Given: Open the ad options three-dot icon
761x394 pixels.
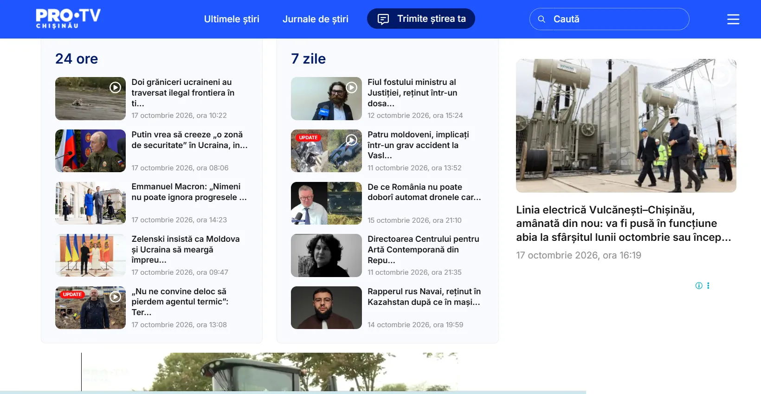Looking at the screenshot, I should click(708, 285).
